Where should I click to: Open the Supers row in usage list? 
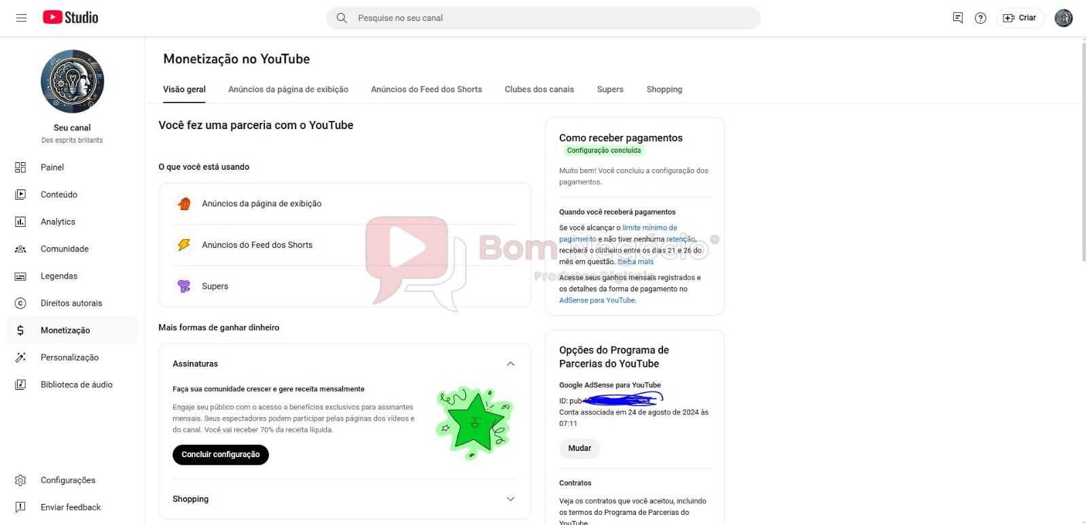tap(345, 287)
